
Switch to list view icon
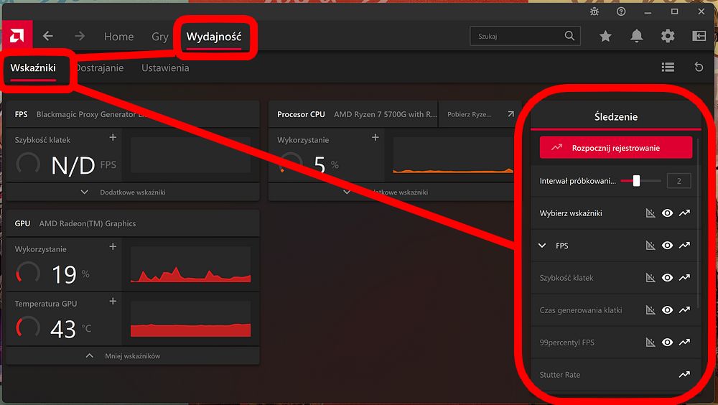pyautogui.click(x=668, y=67)
